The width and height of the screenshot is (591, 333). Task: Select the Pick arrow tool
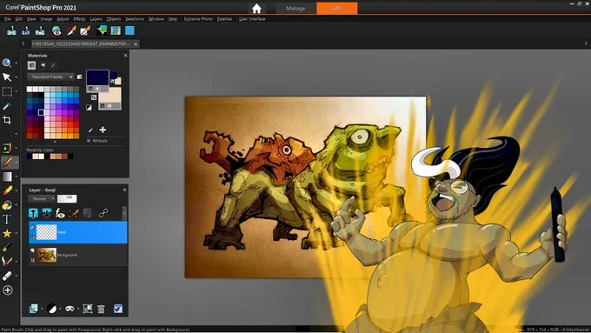7,77
